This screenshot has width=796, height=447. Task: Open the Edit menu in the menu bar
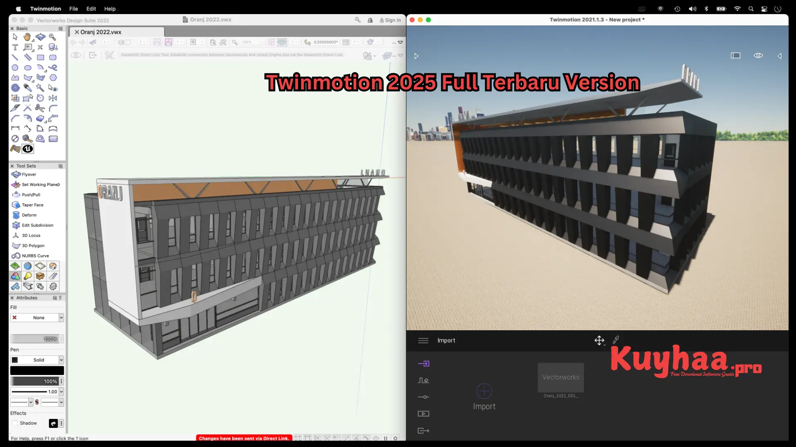(91, 8)
